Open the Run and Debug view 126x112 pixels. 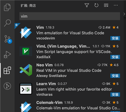click(7, 54)
